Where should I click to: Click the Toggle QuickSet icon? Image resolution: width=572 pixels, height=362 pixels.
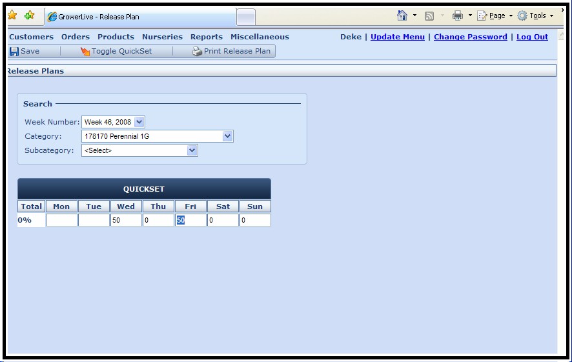85,52
